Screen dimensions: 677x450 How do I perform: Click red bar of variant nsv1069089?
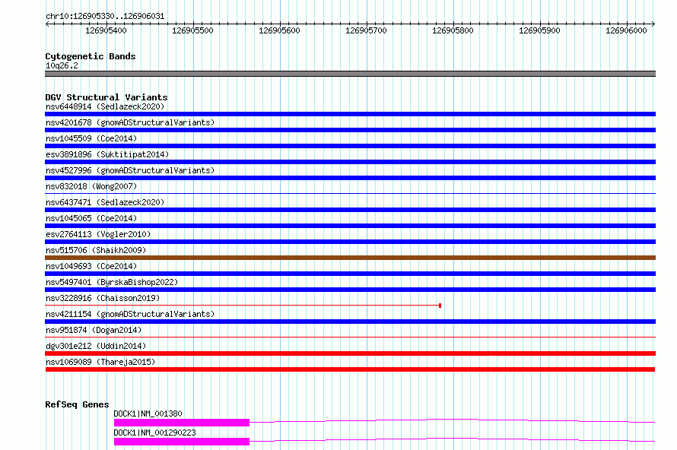[x=350, y=369]
